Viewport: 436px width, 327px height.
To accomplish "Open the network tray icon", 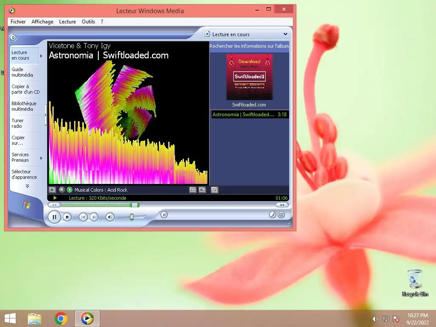I will [386, 319].
